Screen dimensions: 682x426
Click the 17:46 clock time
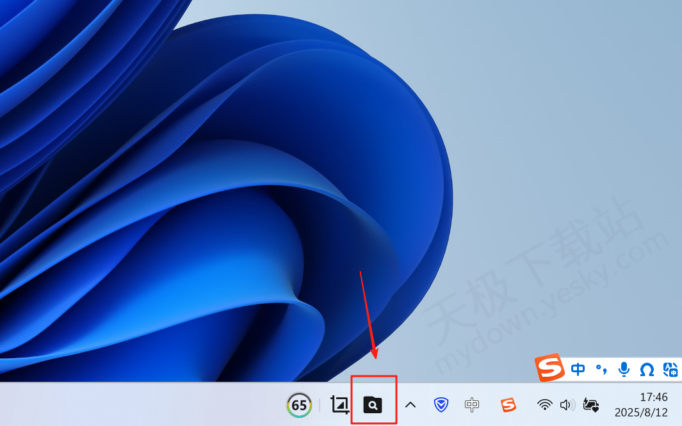[x=653, y=397]
